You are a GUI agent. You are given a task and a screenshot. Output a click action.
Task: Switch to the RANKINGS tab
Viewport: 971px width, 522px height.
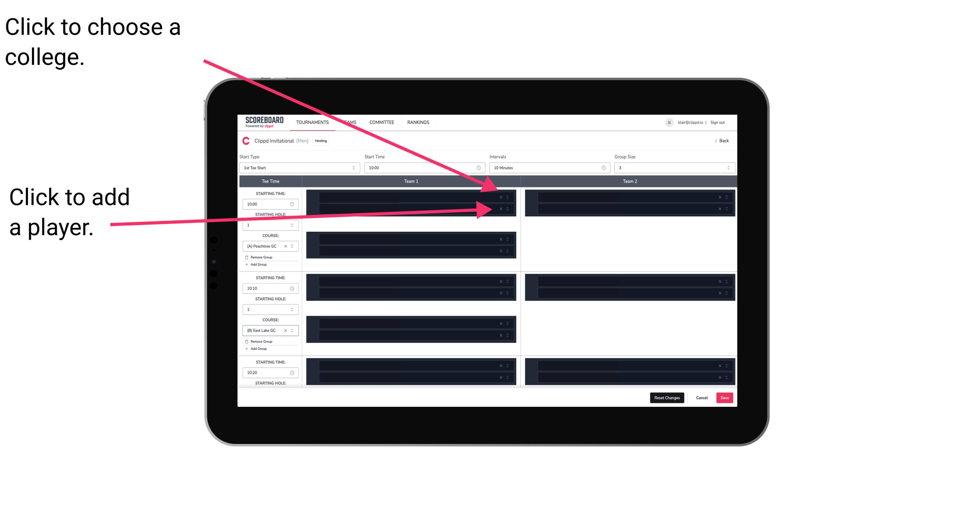419,123
